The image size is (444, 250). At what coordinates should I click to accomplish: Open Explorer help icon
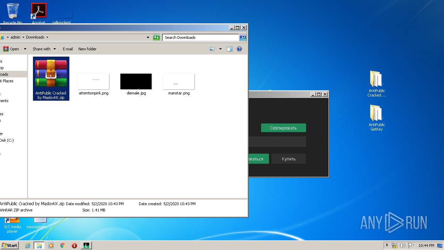tap(239, 49)
